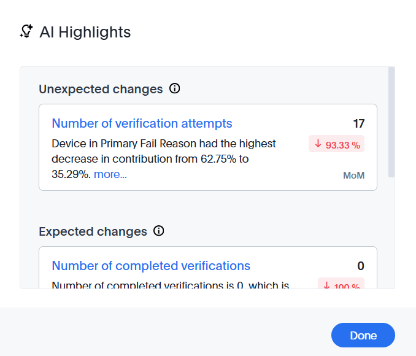Viewport: 416px width, 356px height.
Task: Click info icon beside Unexpected changes
Action: [174, 89]
